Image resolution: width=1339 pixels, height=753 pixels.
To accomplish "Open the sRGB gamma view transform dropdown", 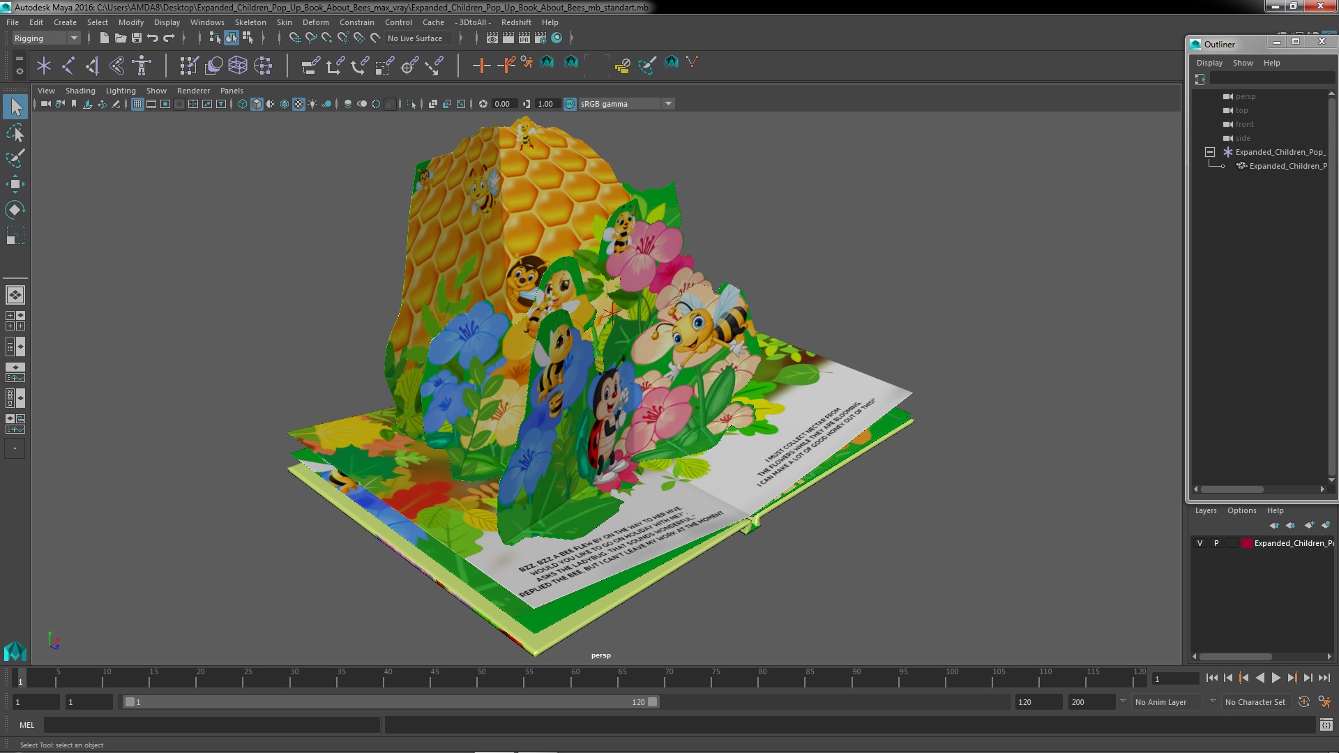I will [626, 104].
